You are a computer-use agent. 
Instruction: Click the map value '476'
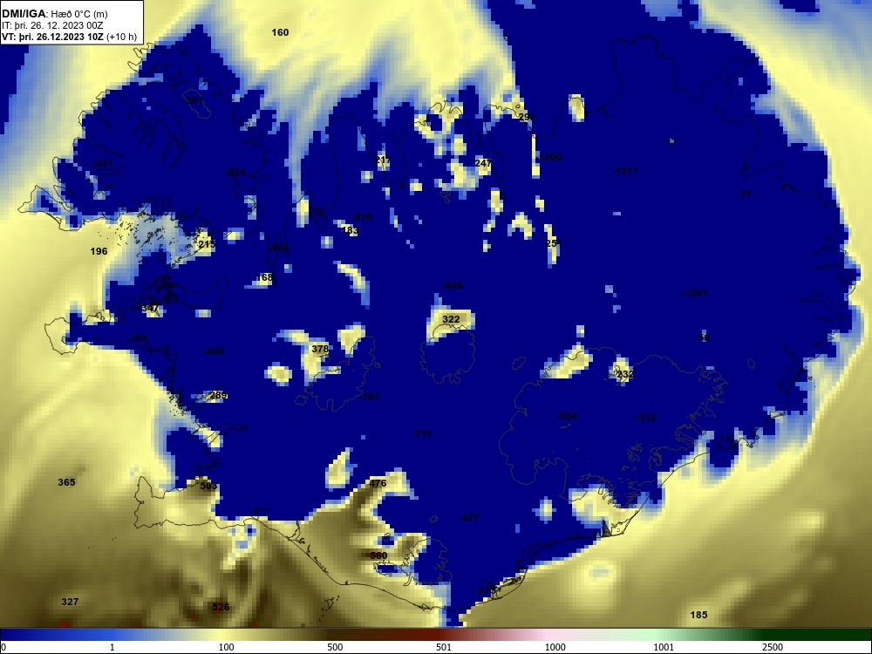click(378, 484)
